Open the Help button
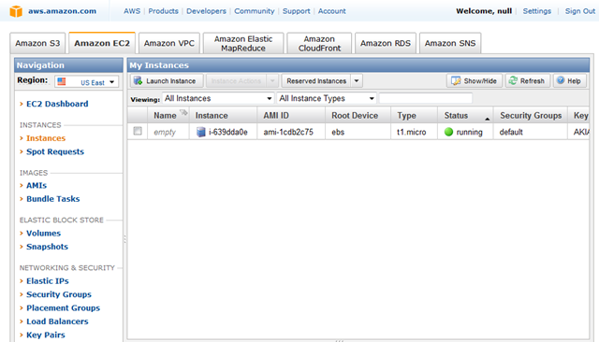The image size is (599, 342). [569, 81]
